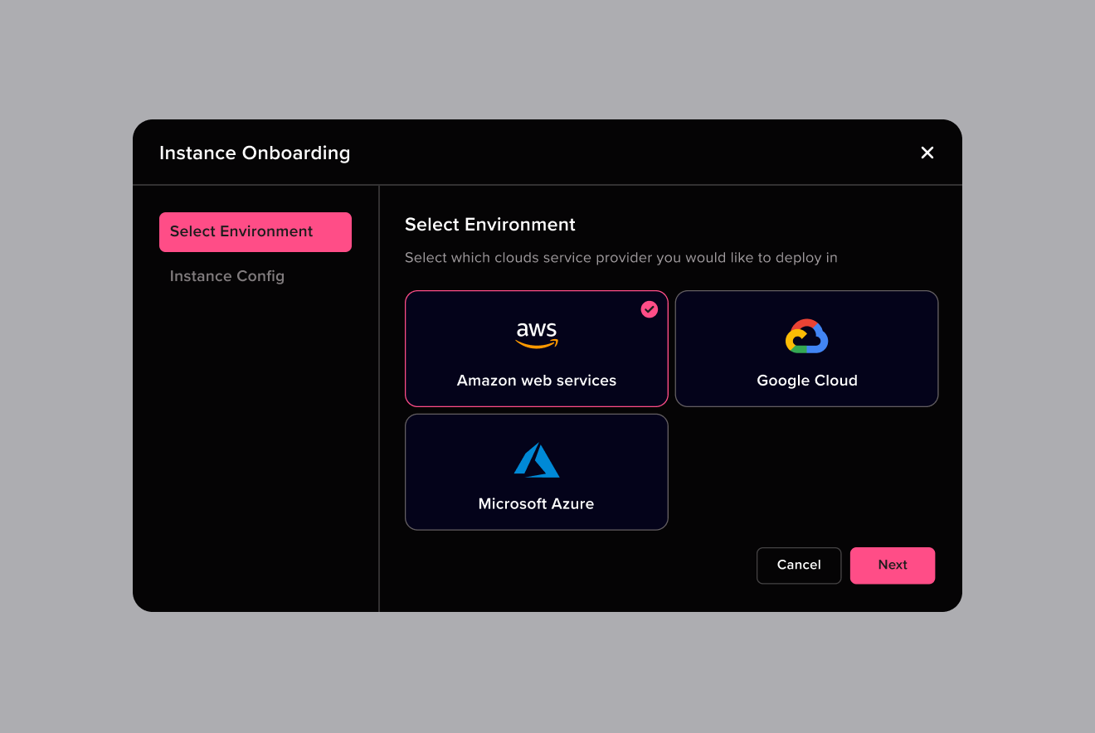Choose the Google Cloud provider card
Viewport: 1095px width, 733px height.
coord(806,348)
